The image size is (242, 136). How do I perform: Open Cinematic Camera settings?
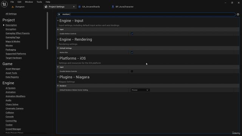pyautogui.click(x=14, y=108)
